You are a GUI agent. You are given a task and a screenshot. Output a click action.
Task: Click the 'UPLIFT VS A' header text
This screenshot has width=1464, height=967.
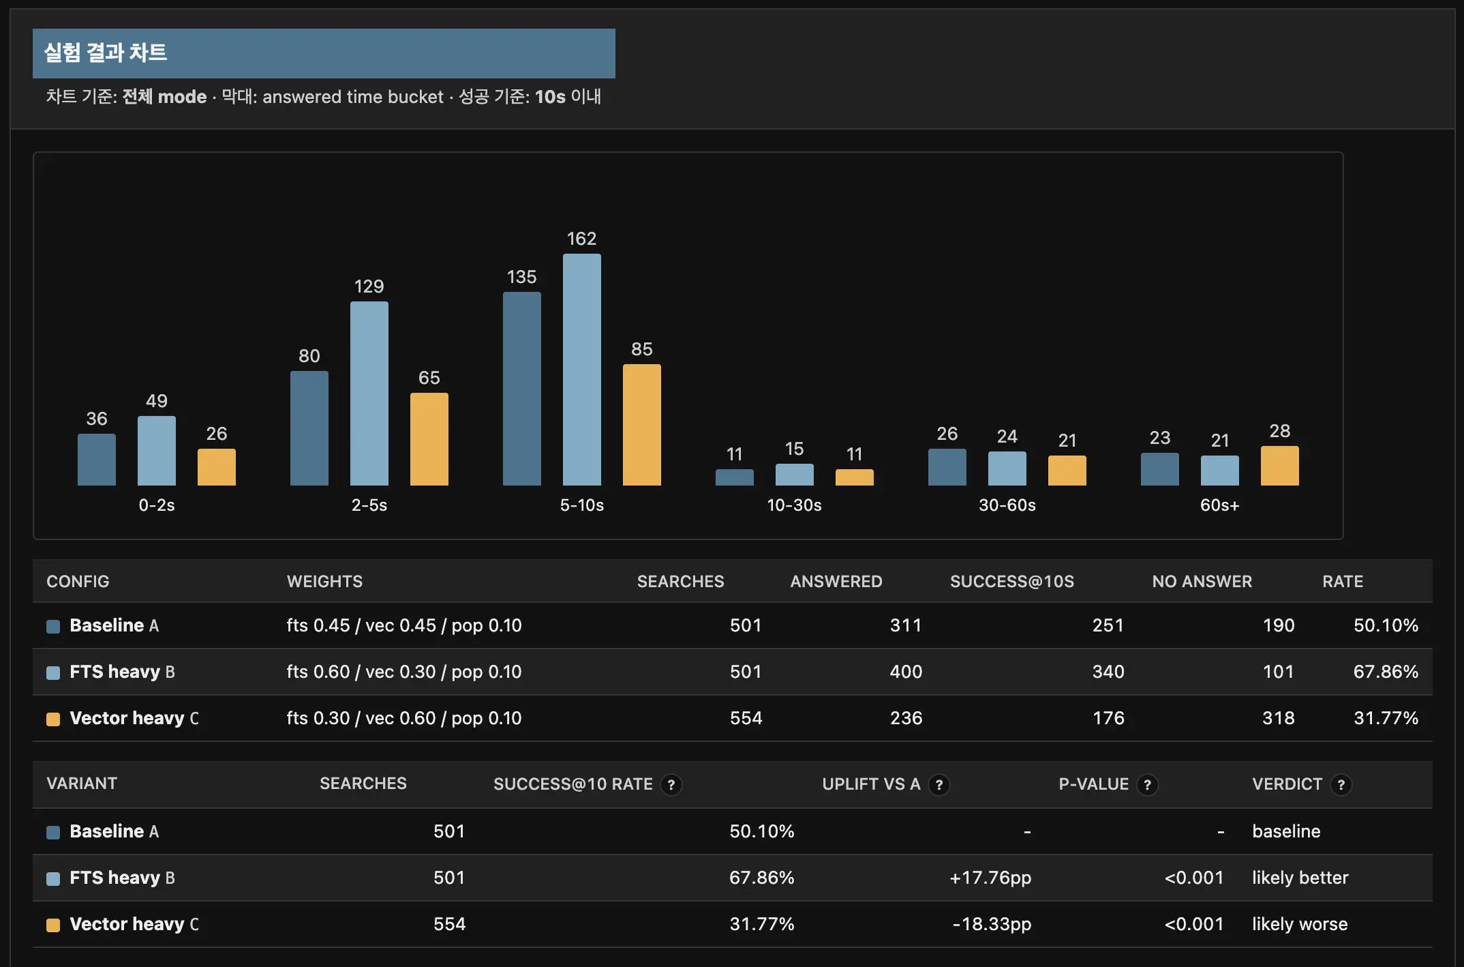click(871, 784)
